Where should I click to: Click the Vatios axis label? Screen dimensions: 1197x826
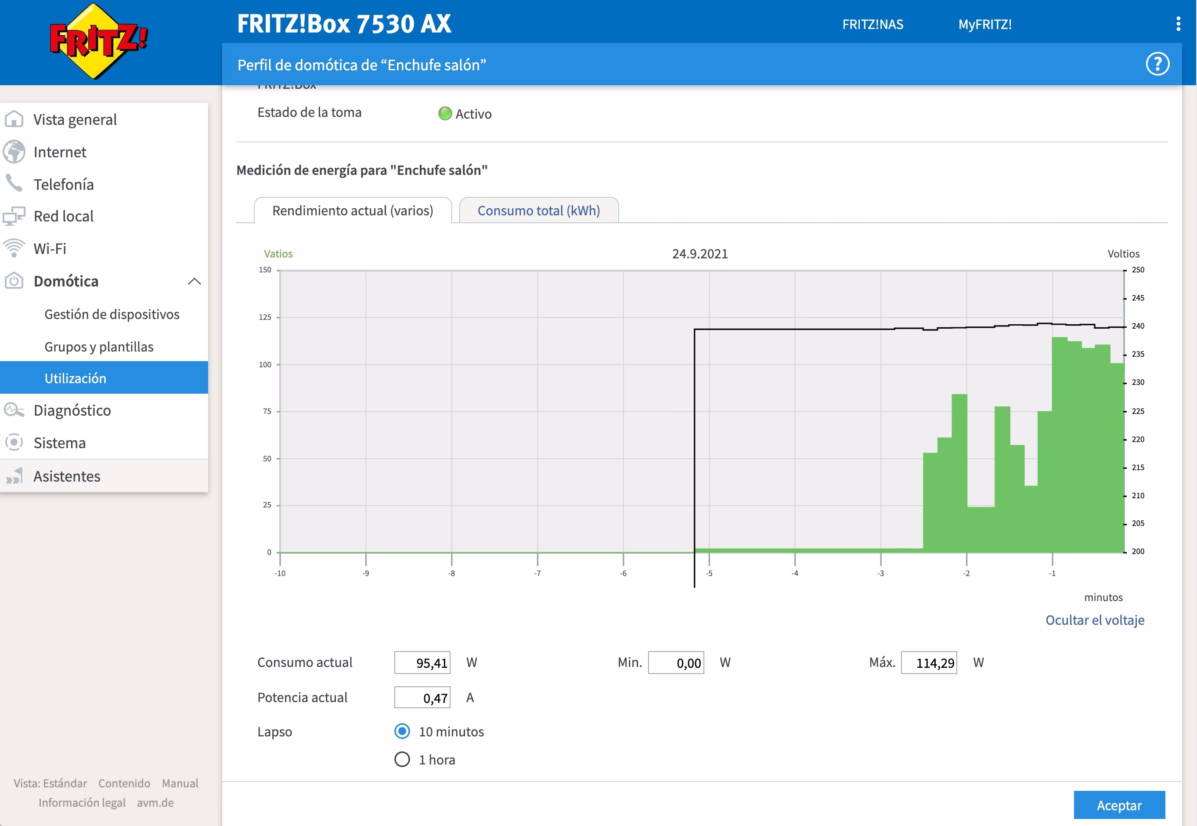[x=278, y=254]
